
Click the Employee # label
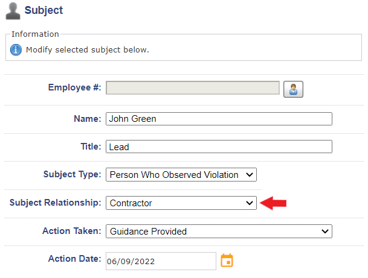(x=75, y=87)
